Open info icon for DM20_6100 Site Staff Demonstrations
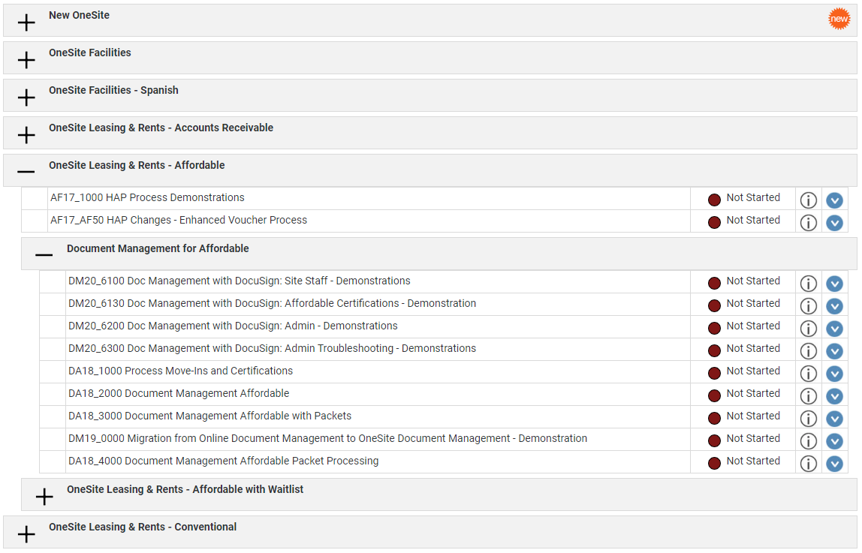 click(808, 284)
